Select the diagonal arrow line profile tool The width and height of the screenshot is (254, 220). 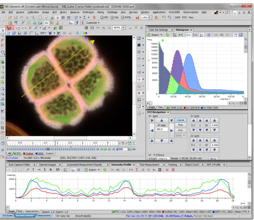(27, 170)
